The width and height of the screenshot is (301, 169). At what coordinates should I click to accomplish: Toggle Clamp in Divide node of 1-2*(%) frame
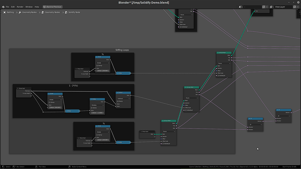(x=50, y=102)
